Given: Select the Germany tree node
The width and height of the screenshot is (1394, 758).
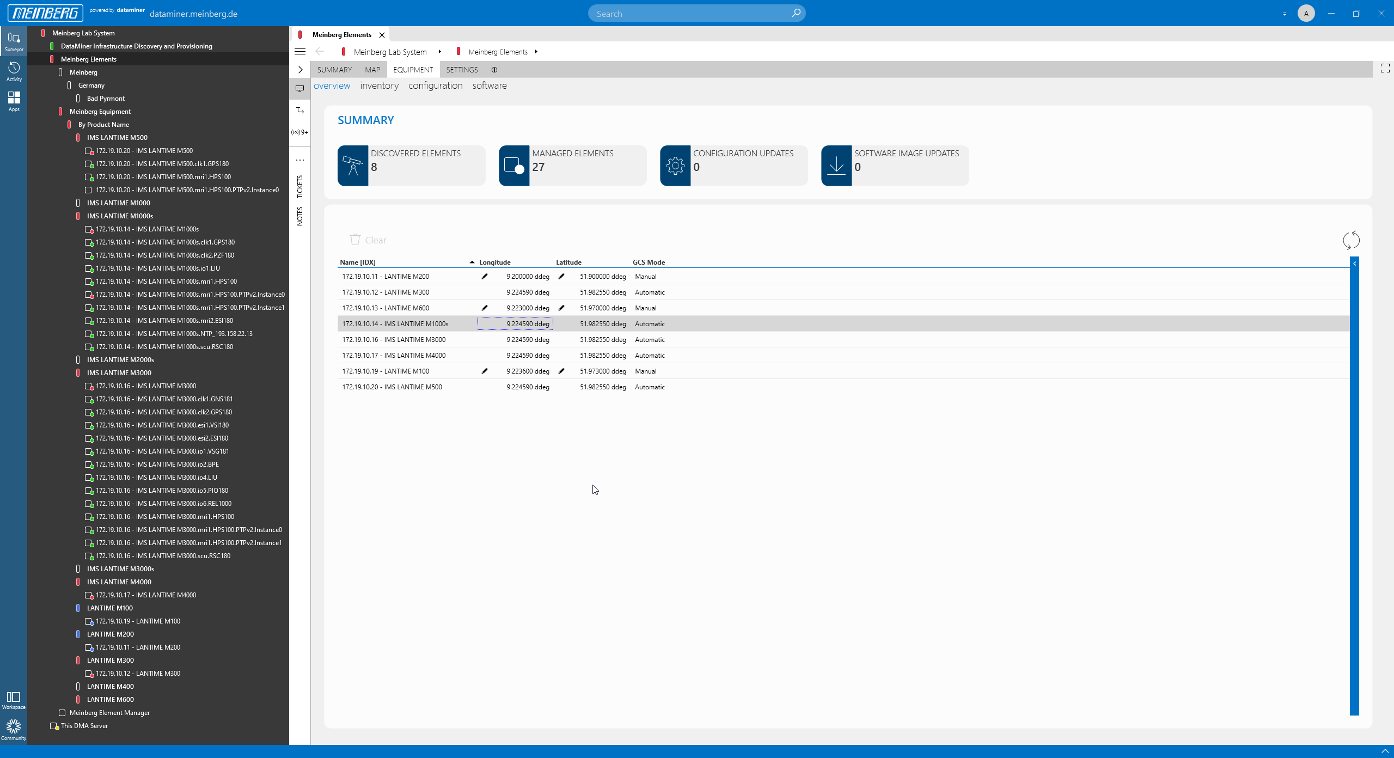Looking at the screenshot, I should tap(91, 85).
